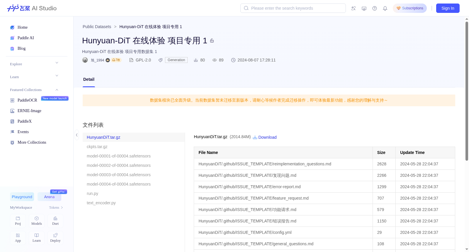Open Tokens arrow in MyWorkspace
The height and width of the screenshot is (252, 469).
pyautogui.click(x=62, y=208)
